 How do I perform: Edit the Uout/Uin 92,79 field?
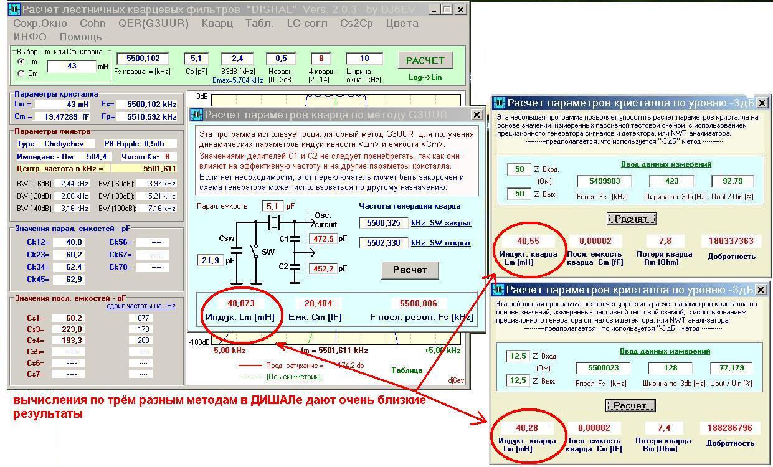click(x=732, y=181)
